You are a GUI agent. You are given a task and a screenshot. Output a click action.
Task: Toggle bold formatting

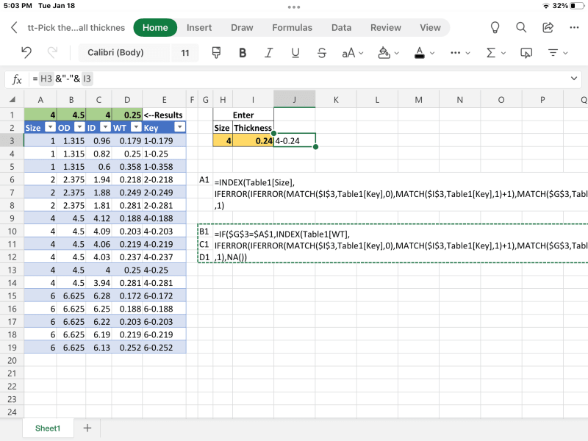tap(243, 53)
